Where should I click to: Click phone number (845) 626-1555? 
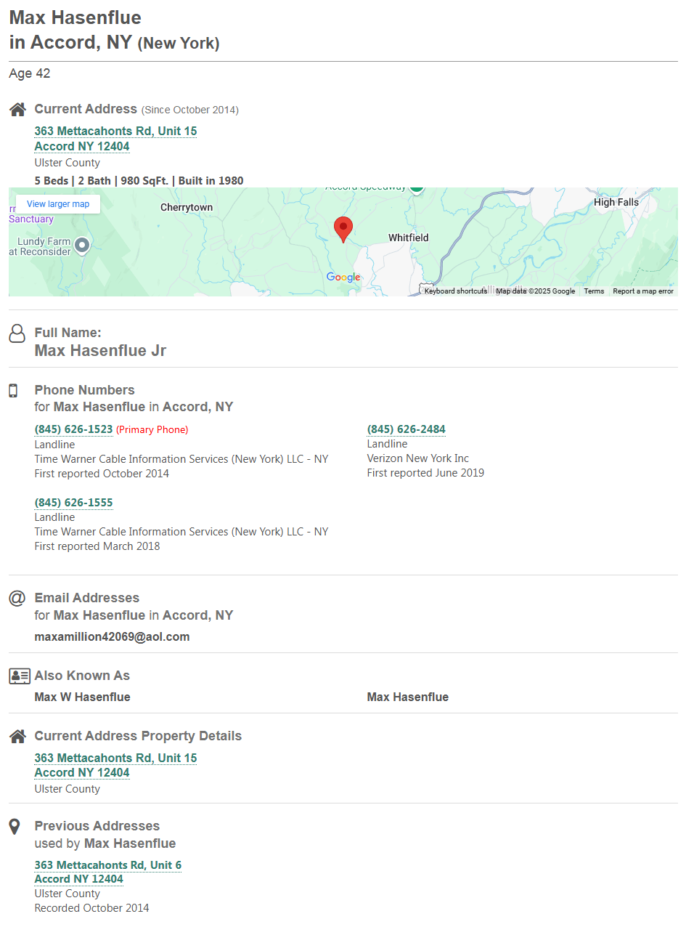[73, 503]
